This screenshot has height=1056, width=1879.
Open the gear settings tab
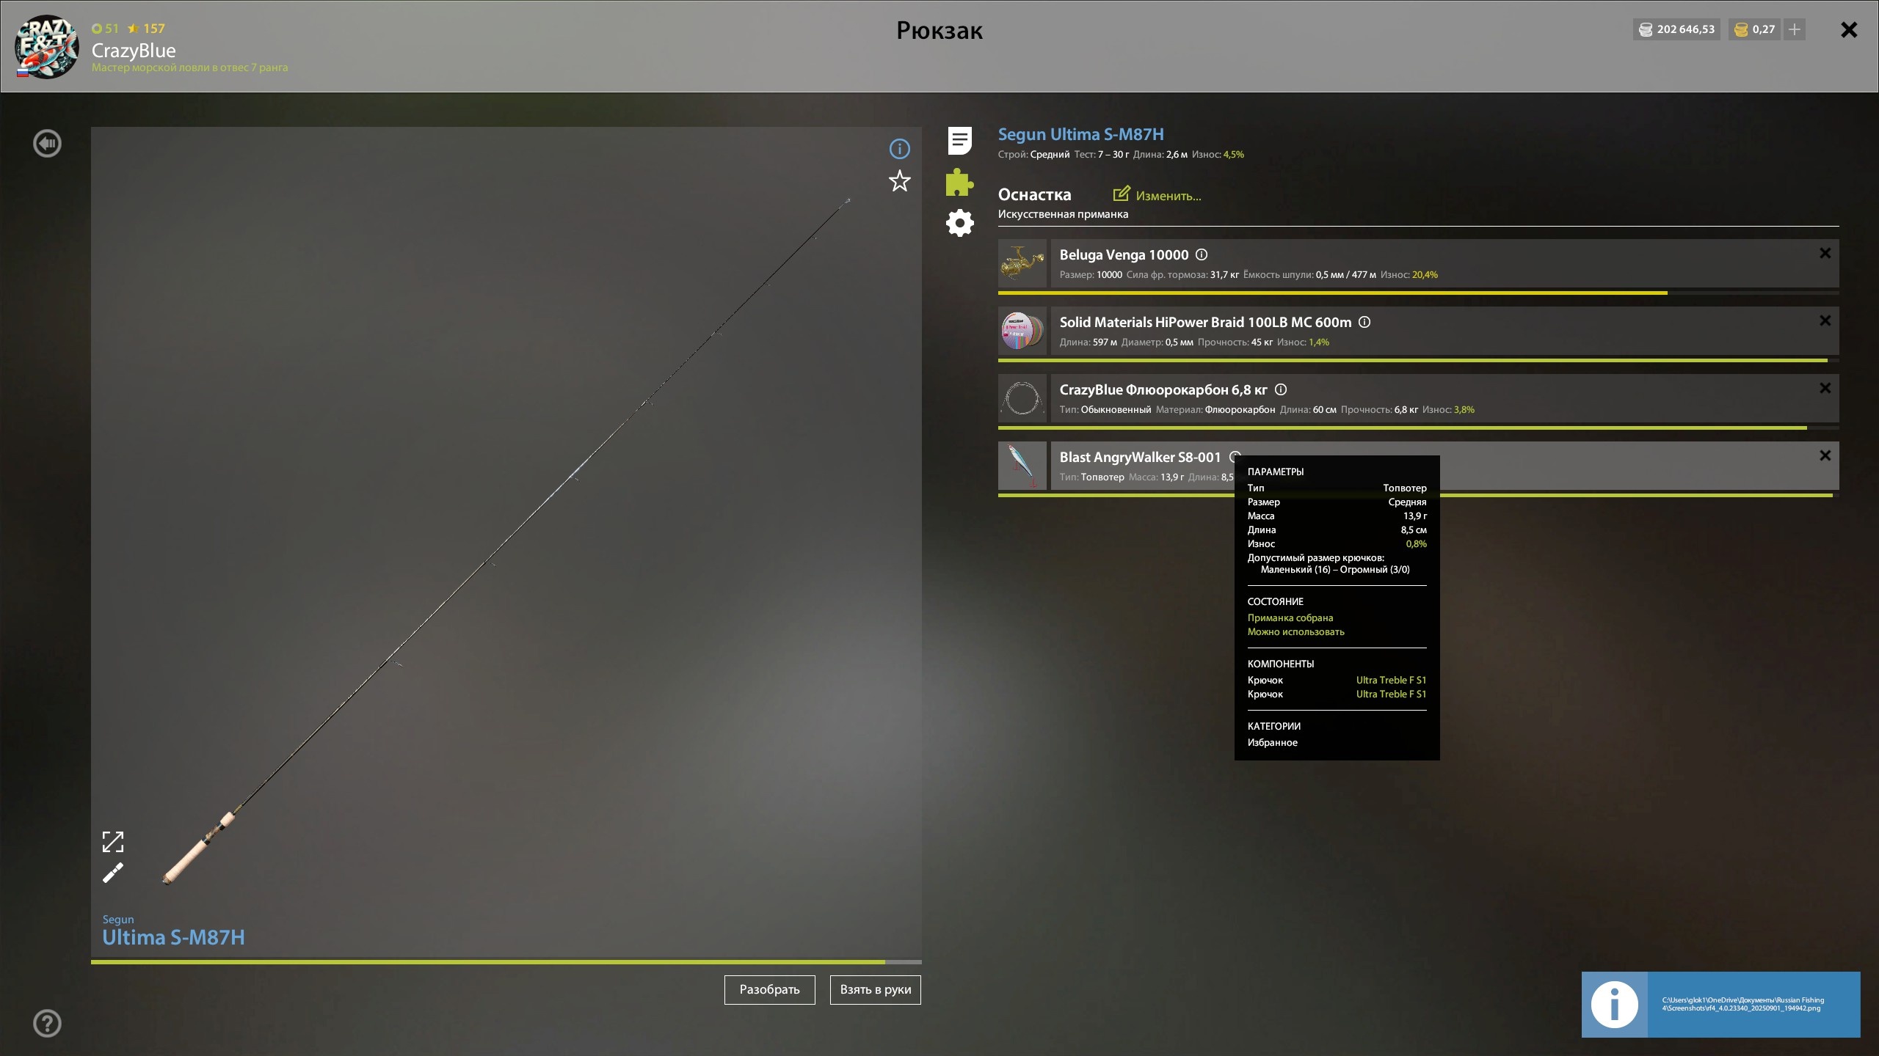(x=959, y=223)
